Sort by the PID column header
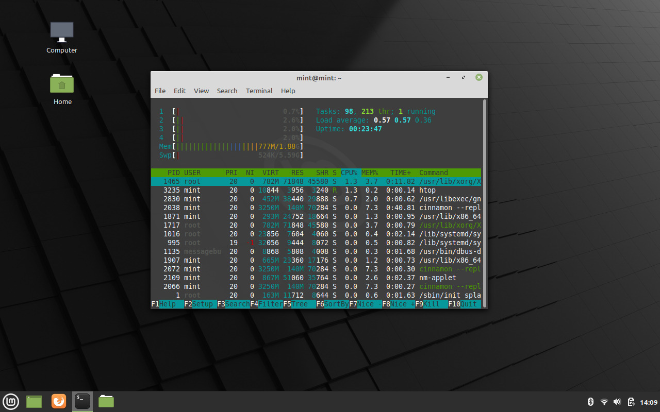 (174, 173)
